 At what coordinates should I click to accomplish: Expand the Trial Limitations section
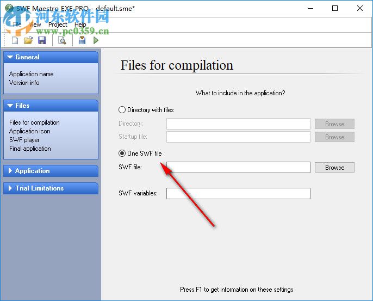pyautogui.click(x=51, y=188)
